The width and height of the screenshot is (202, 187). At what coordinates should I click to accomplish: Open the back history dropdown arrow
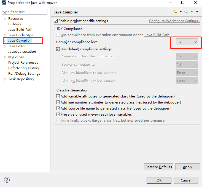pos(181,12)
